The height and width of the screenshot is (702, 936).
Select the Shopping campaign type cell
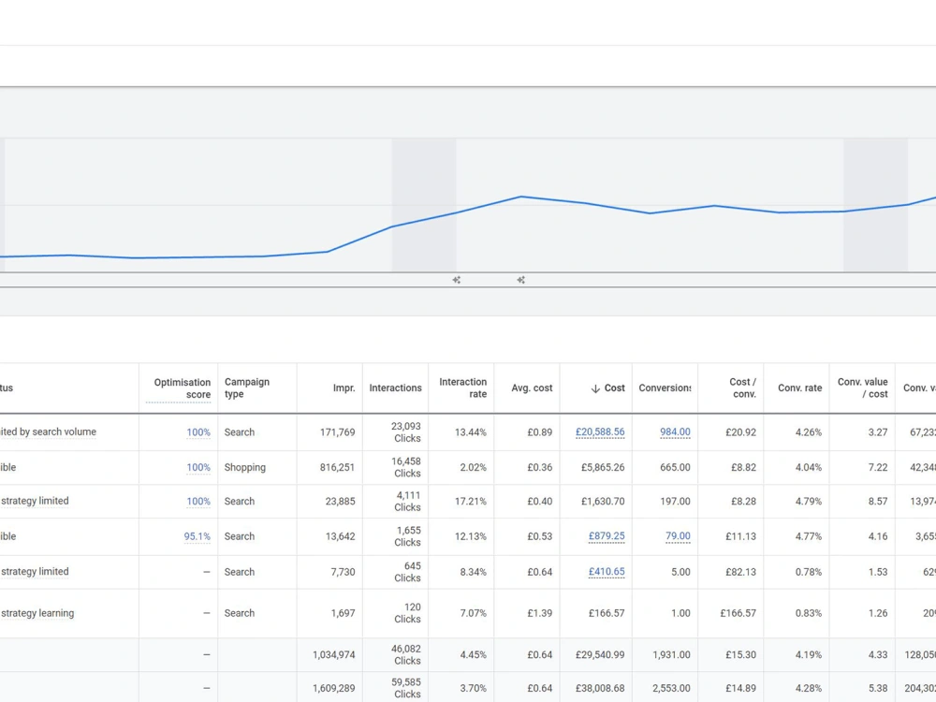tap(244, 467)
